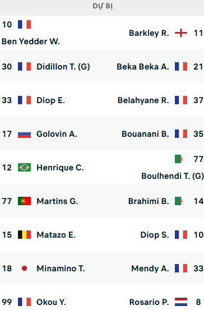The width and height of the screenshot is (204, 310).
Task: Open Mendy A. player details
Action: [150, 269]
